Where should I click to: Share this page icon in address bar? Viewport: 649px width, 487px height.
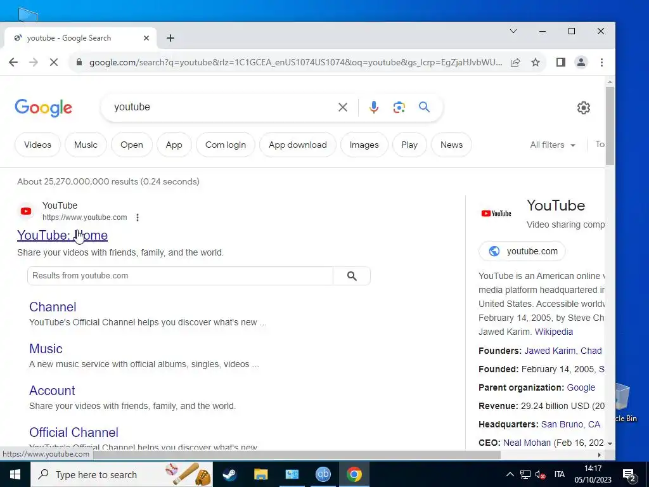point(515,62)
